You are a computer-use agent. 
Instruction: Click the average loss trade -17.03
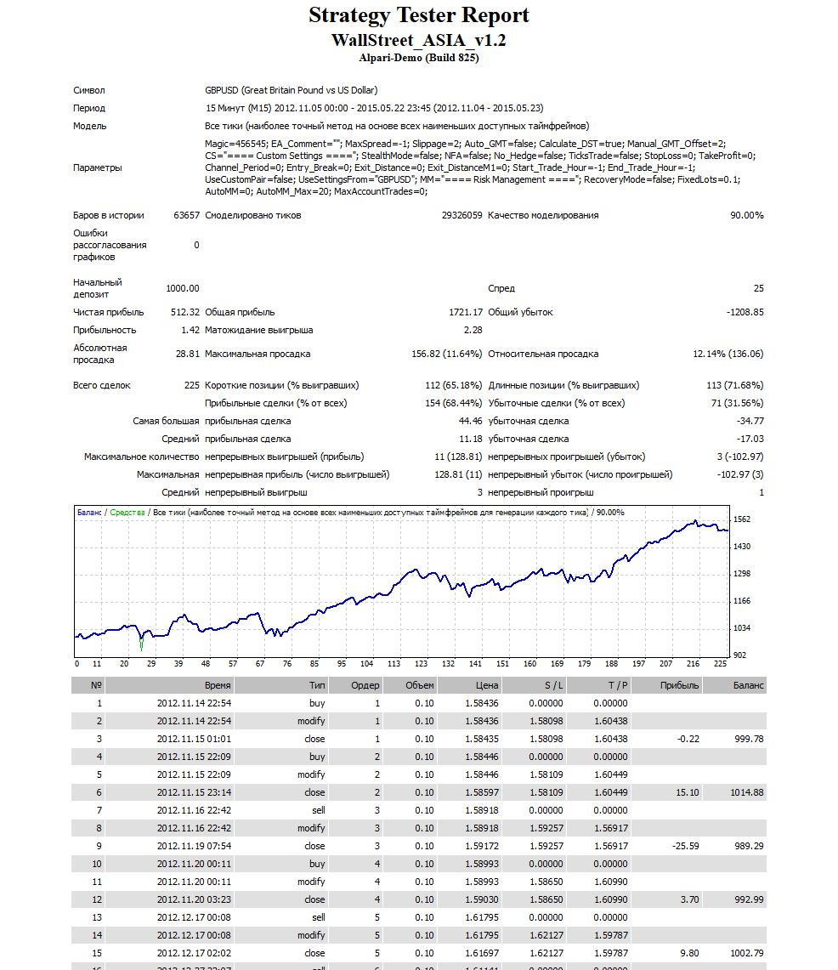pyautogui.click(x=750, y=440)
